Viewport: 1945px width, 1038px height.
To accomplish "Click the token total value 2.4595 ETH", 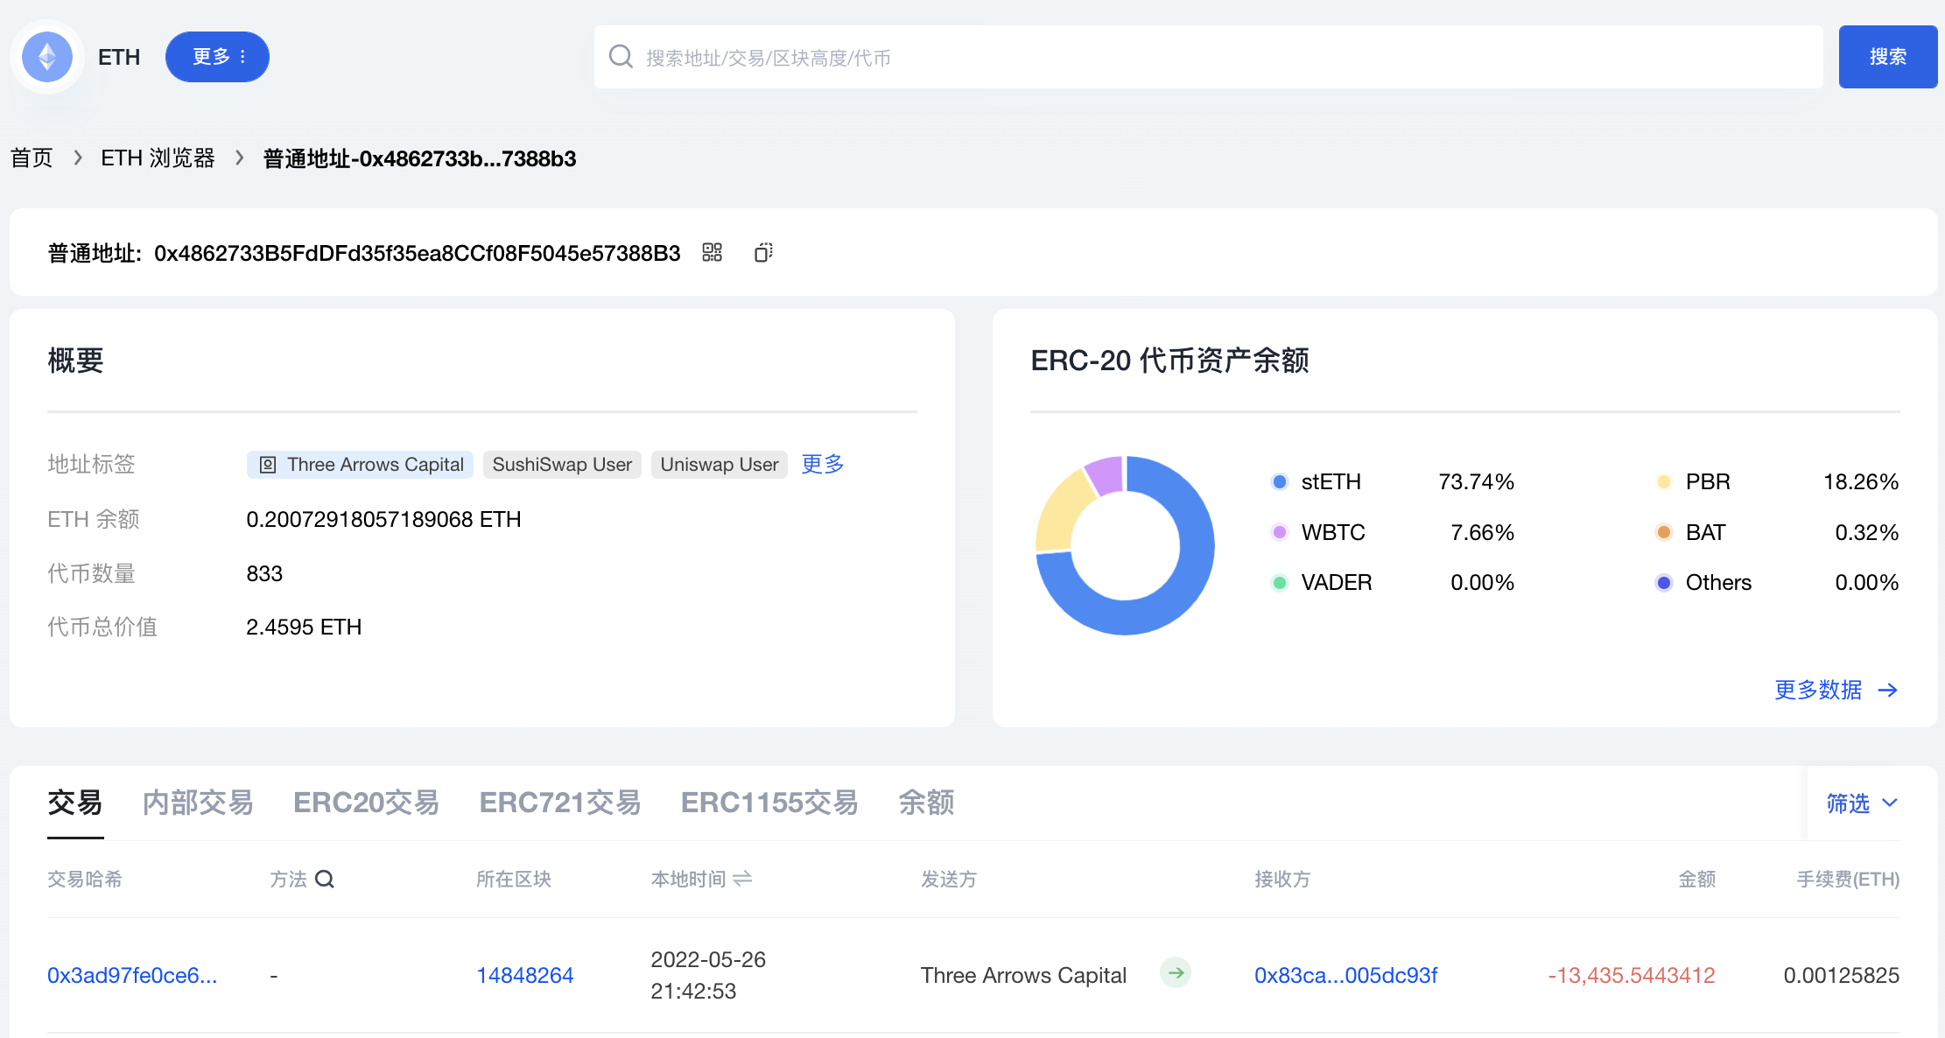I will pos(304,628).
